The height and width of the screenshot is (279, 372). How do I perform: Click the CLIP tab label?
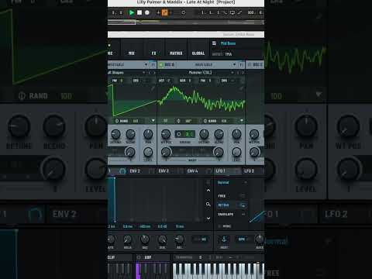click(112, 257)
